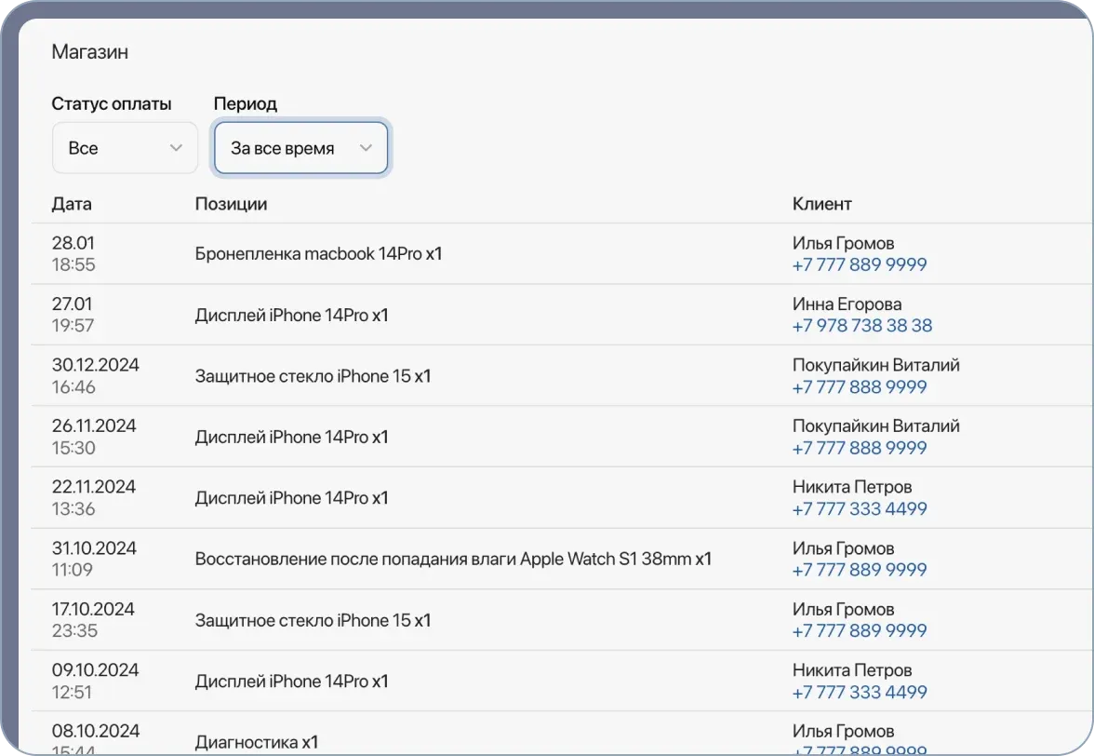Open the Статус оплаты dropdown showing Все
The image size is (1094, 756).
(x=125, y=148)
